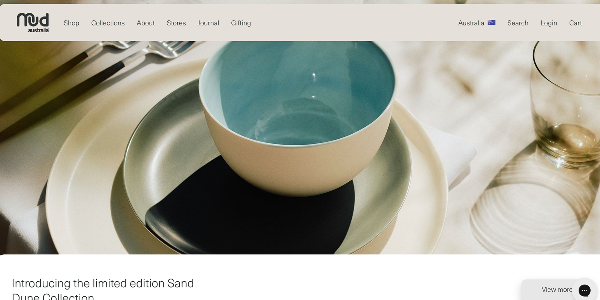Click the small 'australia' wordmark under logo
Viewport: 600px width, 300px height.
38,30
